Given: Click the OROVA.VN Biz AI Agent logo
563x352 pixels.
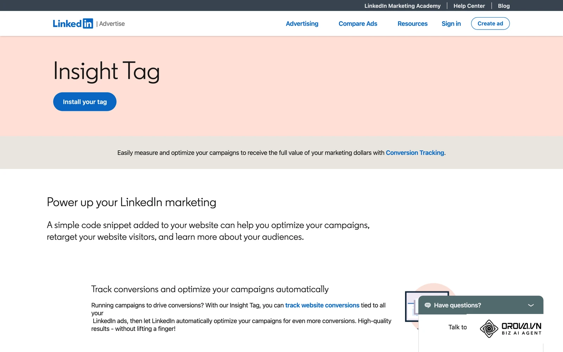Looking at the screenshot, I should pos(511,328).
